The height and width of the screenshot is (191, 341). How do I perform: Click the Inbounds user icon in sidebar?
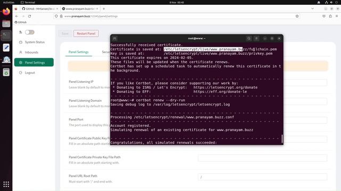click(21, 52)
